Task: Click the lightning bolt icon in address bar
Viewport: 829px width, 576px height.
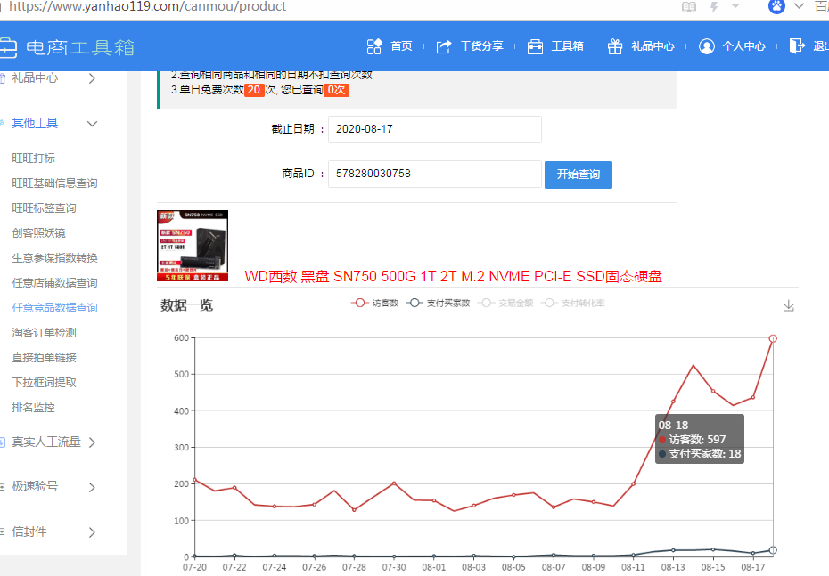Action: (714, 7)
